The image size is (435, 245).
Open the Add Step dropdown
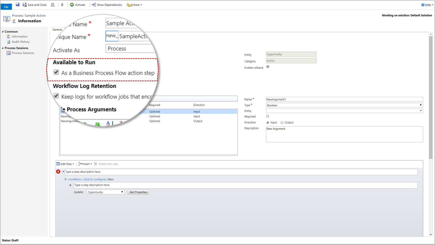pyautogui.click(x=65, y=164)
